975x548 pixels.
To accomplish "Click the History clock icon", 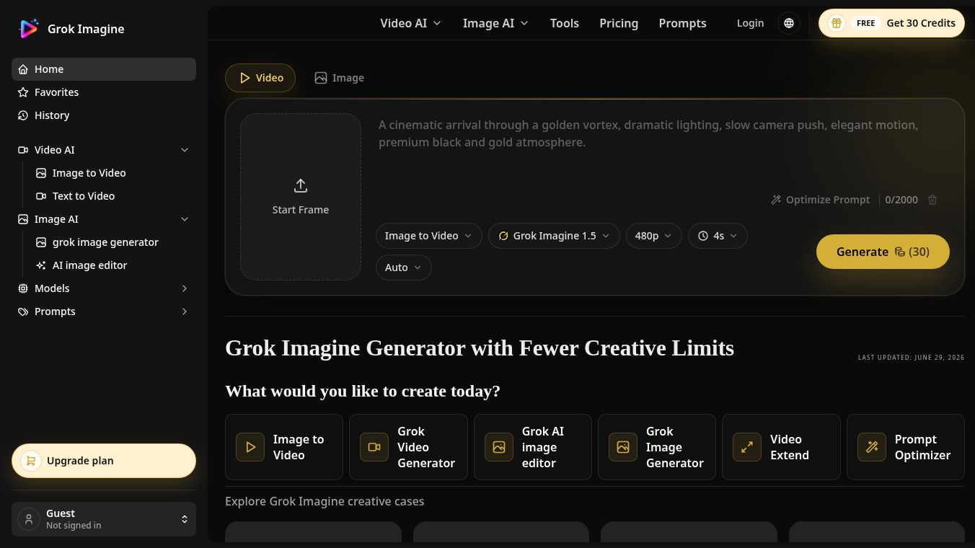I will point(23,115).
